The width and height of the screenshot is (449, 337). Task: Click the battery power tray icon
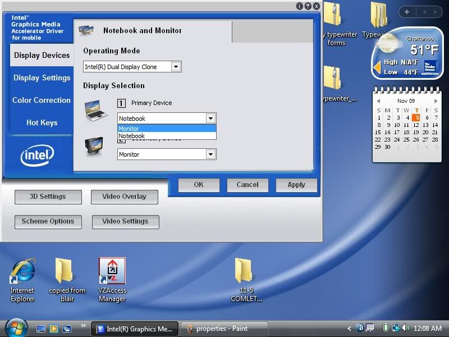(386, 327)
